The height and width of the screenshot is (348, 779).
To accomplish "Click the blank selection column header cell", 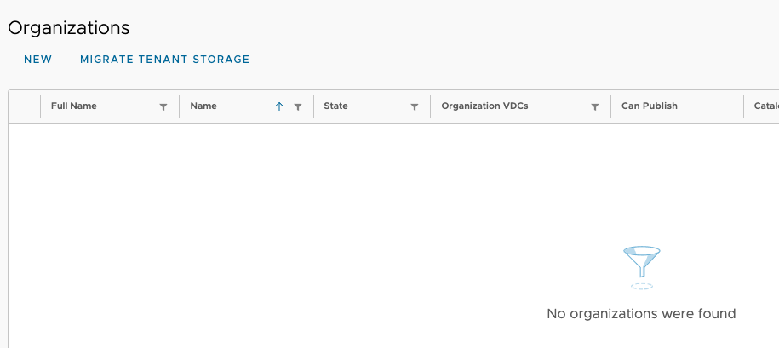I will (x=25, y=106).
